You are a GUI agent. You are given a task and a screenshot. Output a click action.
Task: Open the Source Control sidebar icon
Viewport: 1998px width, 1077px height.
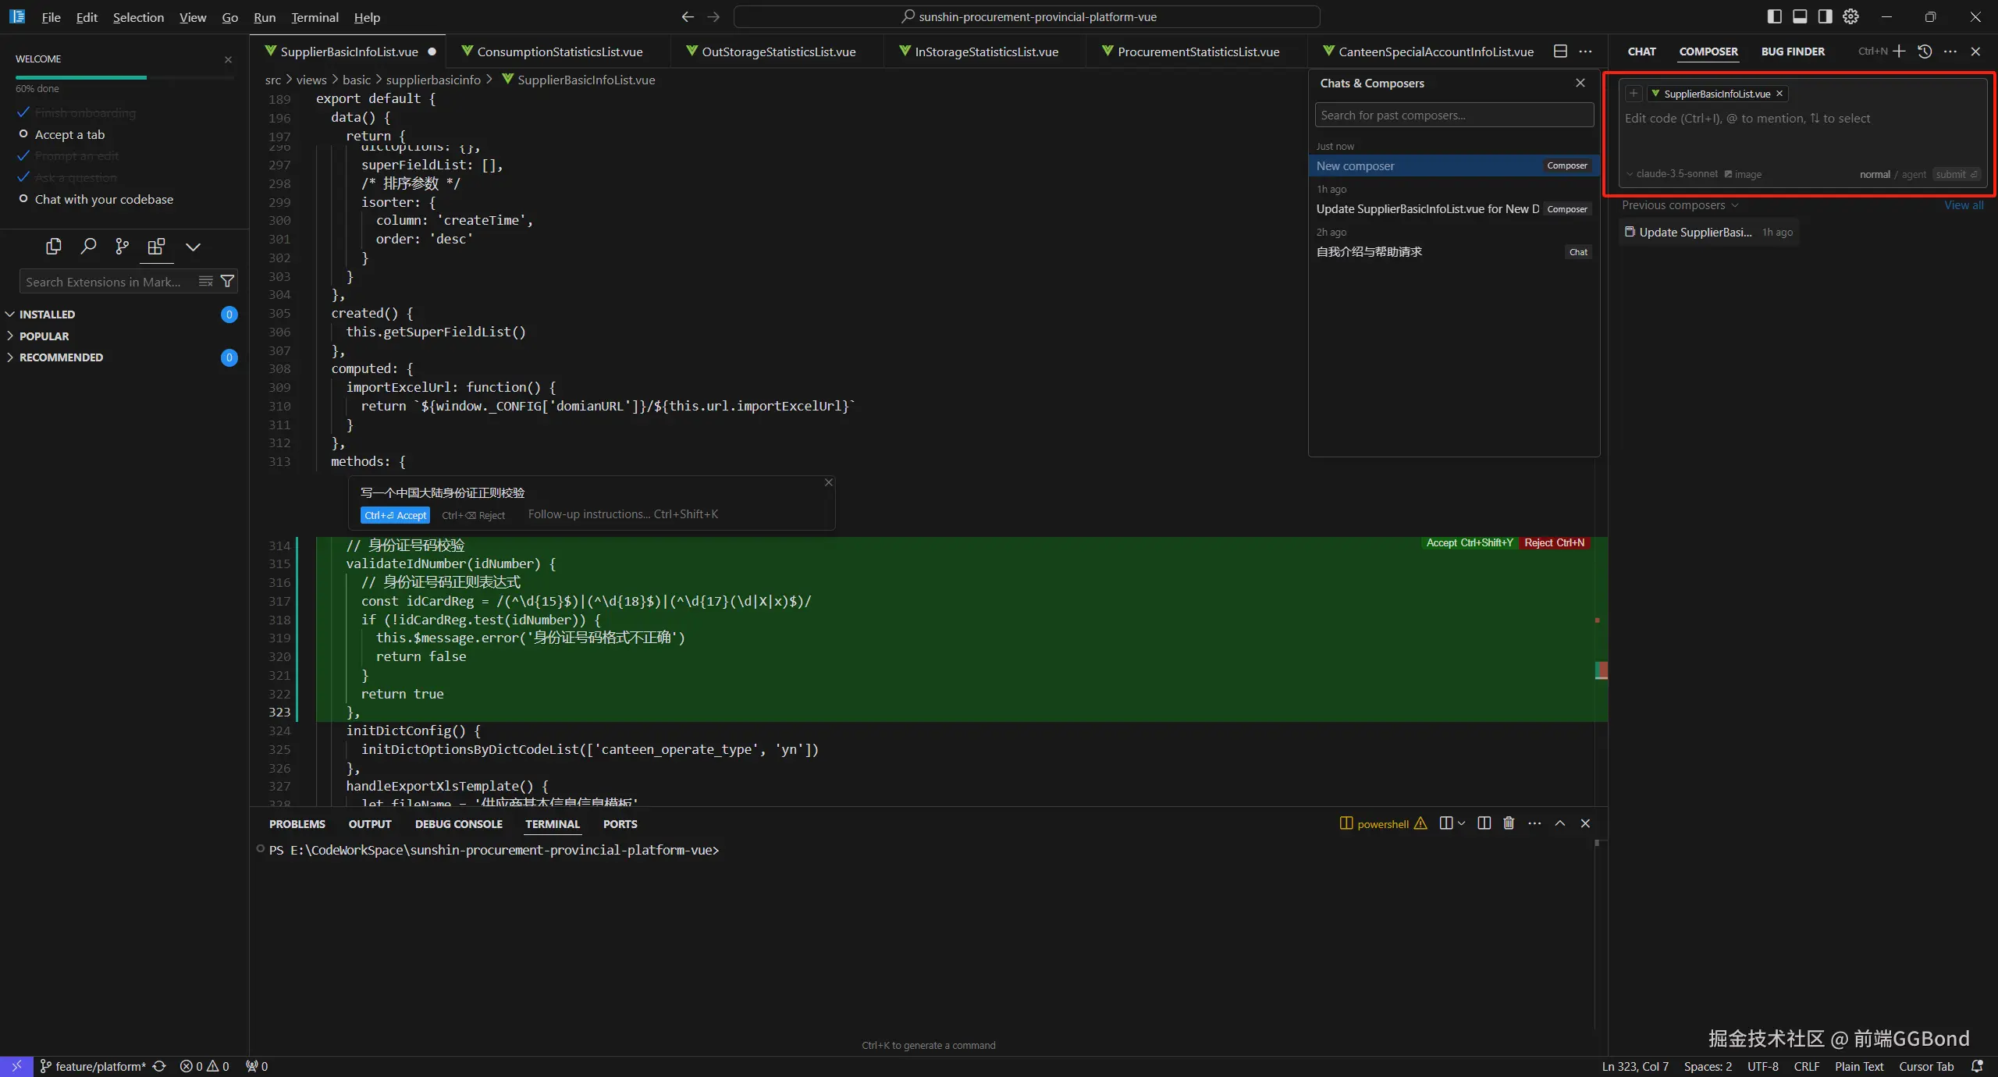tap(122, 247)
